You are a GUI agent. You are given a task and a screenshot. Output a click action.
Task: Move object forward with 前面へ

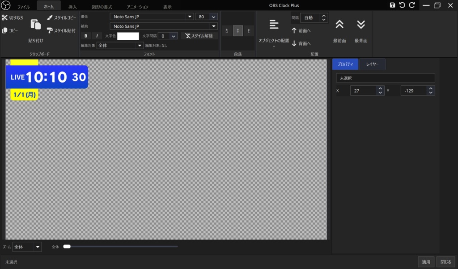301,31
